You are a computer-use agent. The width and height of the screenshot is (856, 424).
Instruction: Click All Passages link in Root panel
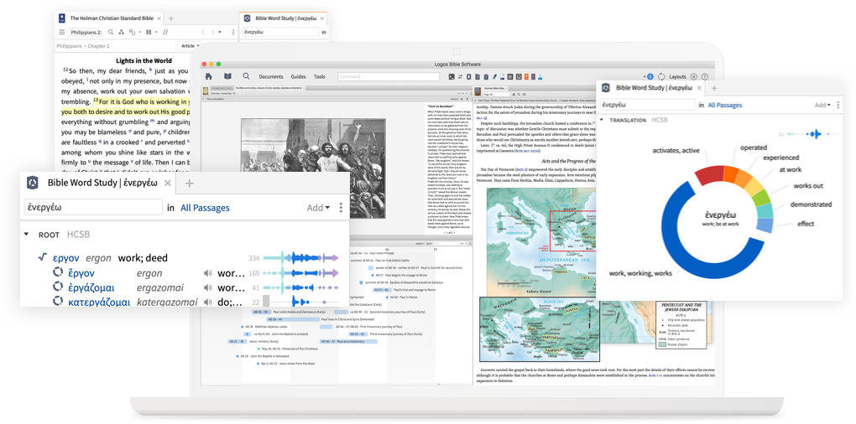[x=206, y=208]
